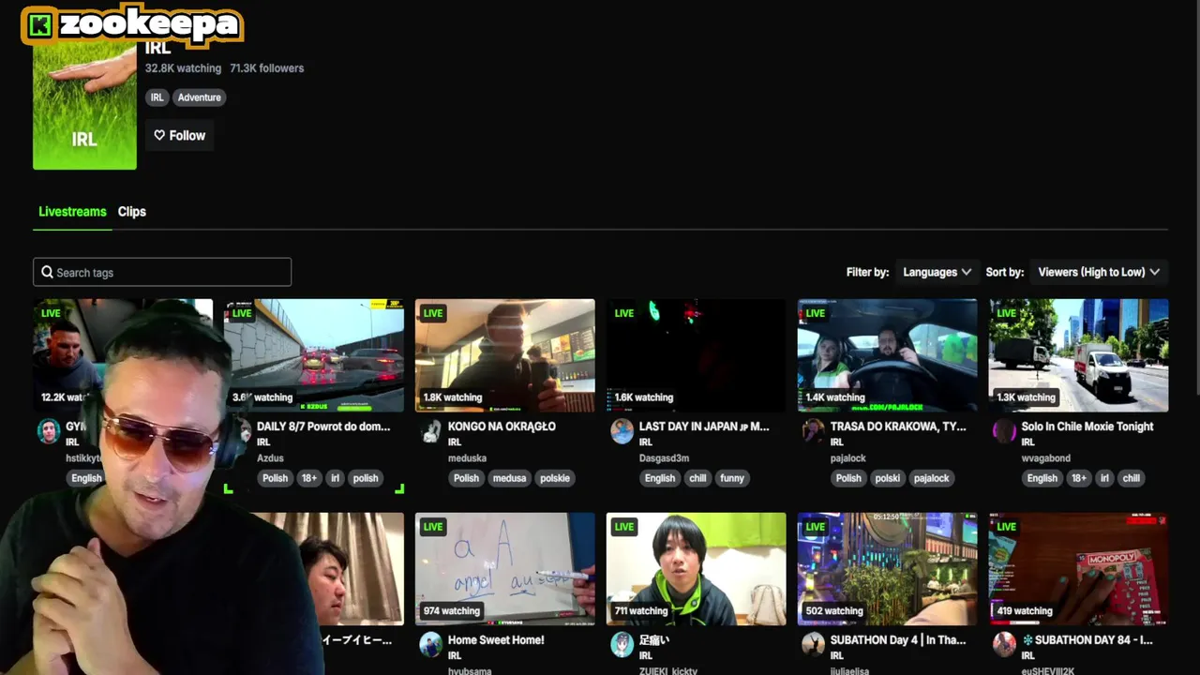Select the pajalock tag under TRASA DO KRAKOWA

click(x=932, y=478)
